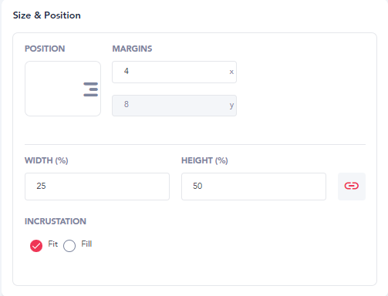Click the Fill option label
The image size is (388, 296).
[86, 244]
